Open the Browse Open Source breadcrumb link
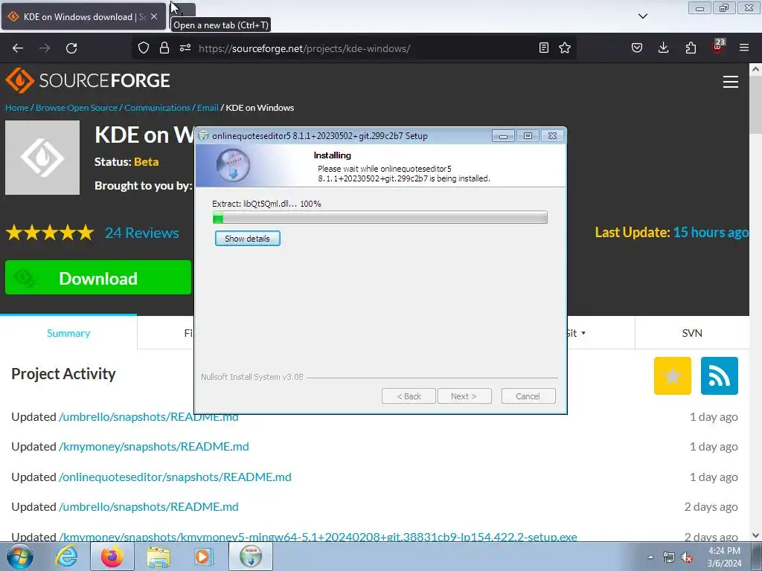This screenshot has width=762, height=571. tap(77, 108)
